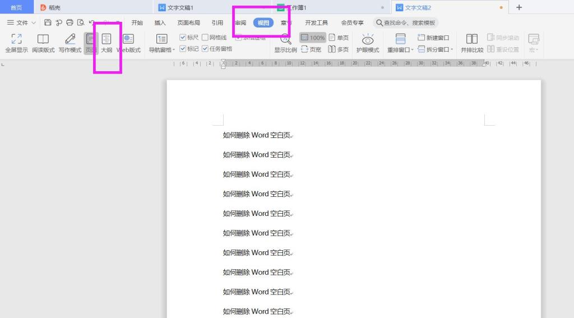Select the 视图 View ribbon tab
This screenshot has height=318, width=574.
click(263, 22)
